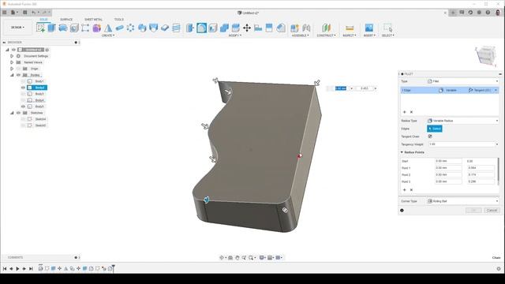The image size is (505, 284).
Task: Show the Origin folder visibility toggle
Action: point(18,69)
